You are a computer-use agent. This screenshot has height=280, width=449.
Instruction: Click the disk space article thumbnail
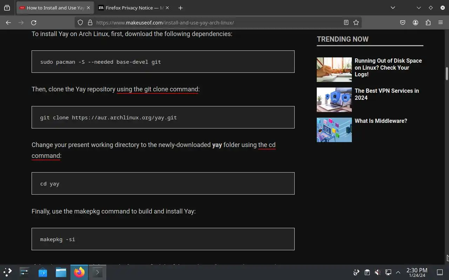(x=334, y=70)
